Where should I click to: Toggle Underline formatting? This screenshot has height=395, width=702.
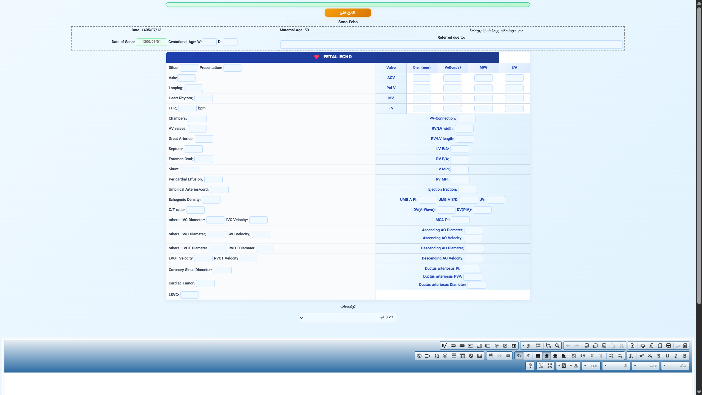point(667,356)
